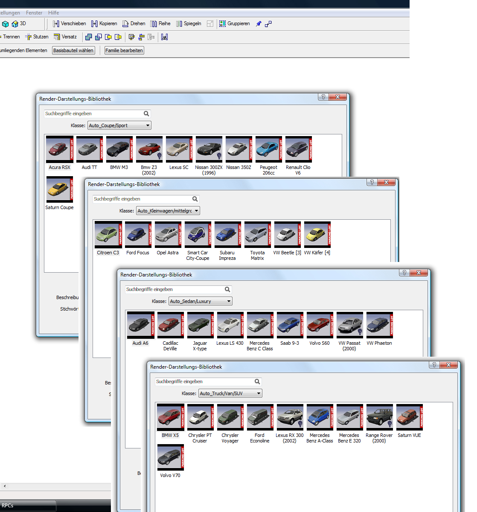Activate the Kopieren copy tool
This screenshot has height=512, width=477.
104,24
